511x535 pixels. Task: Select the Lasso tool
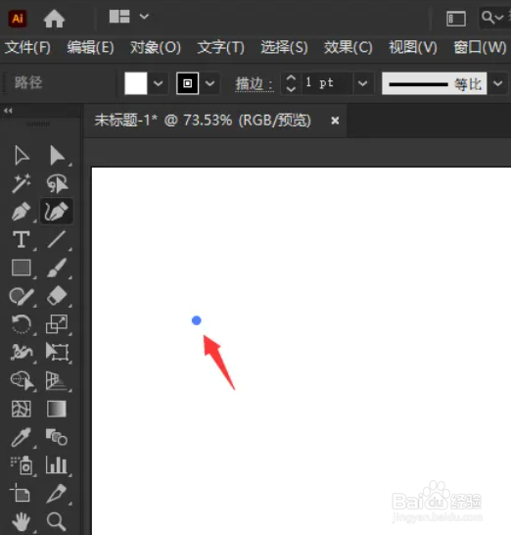[x=57, y=183]
